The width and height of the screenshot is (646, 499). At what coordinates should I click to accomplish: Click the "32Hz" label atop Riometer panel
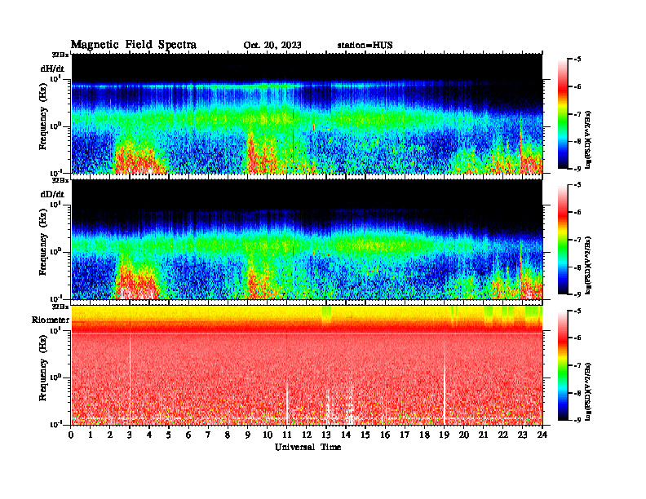(60, 307)
